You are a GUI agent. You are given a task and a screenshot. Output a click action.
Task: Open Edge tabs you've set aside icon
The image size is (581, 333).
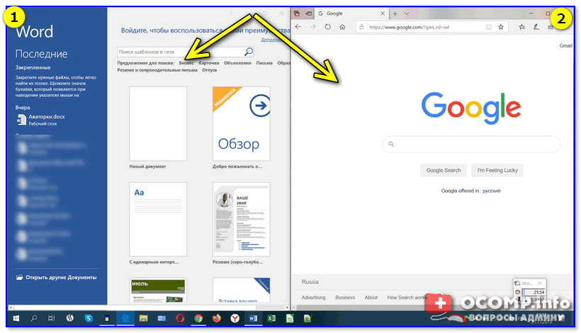pos(297,13)
